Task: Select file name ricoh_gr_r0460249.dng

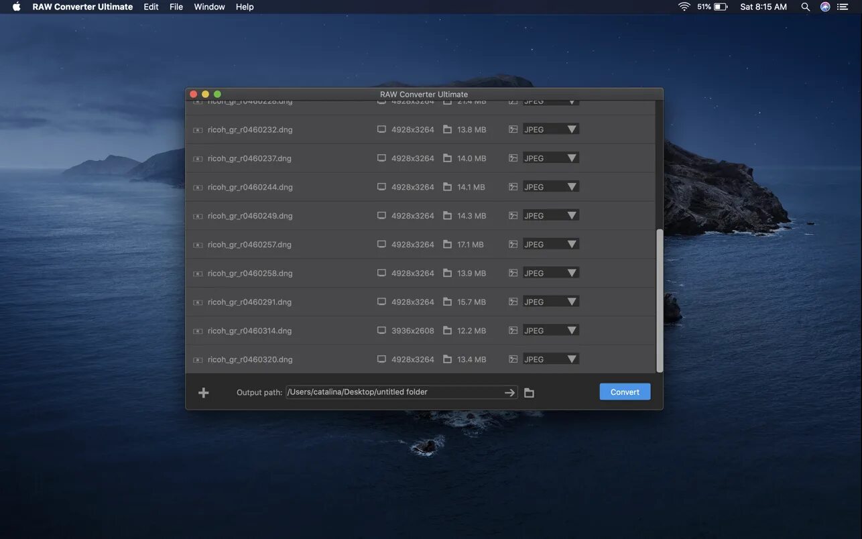Action: pos(250,217)
